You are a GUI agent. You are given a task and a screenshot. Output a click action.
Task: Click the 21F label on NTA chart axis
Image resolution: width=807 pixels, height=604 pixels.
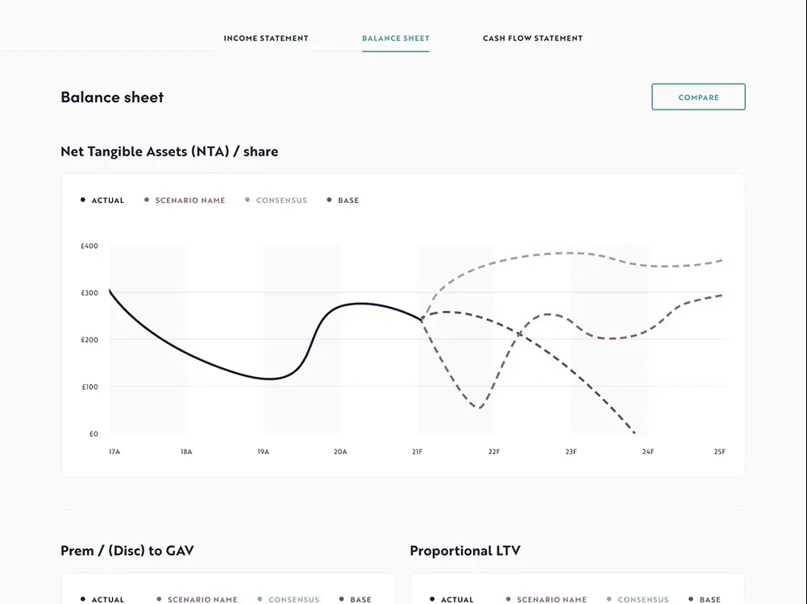pyautogui.click(x=417, y=452)
